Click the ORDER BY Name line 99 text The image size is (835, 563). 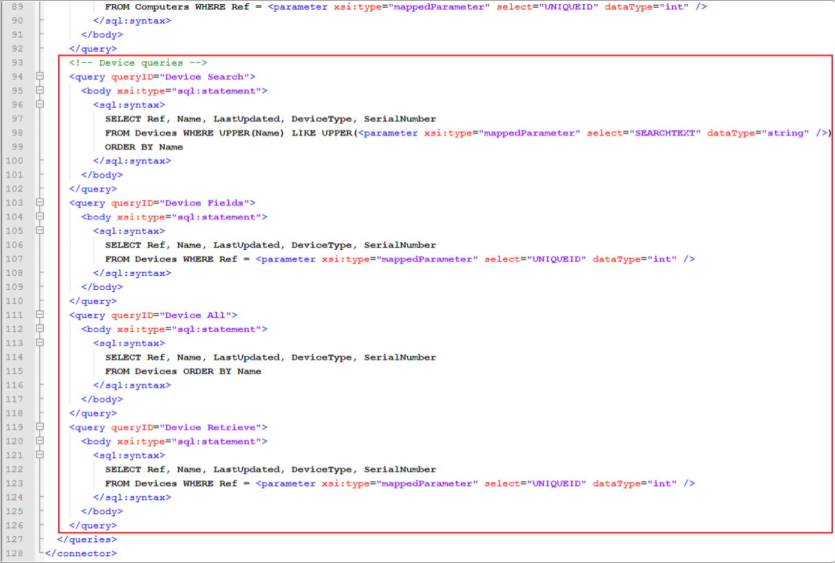144,147
